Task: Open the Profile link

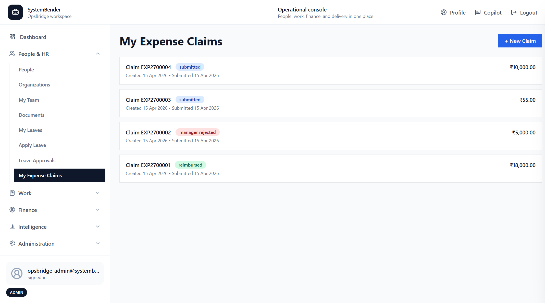Action: [453, 12]
